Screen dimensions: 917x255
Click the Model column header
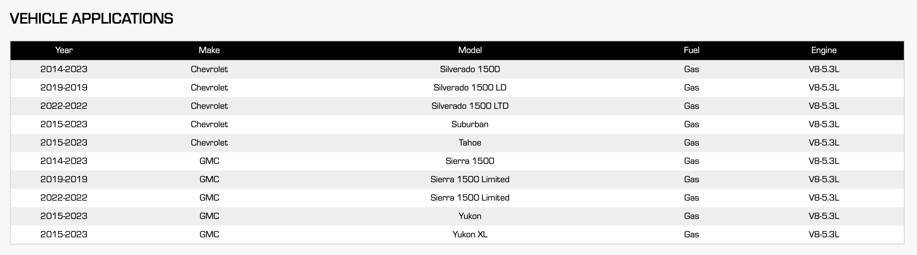(x=470, y=50)
